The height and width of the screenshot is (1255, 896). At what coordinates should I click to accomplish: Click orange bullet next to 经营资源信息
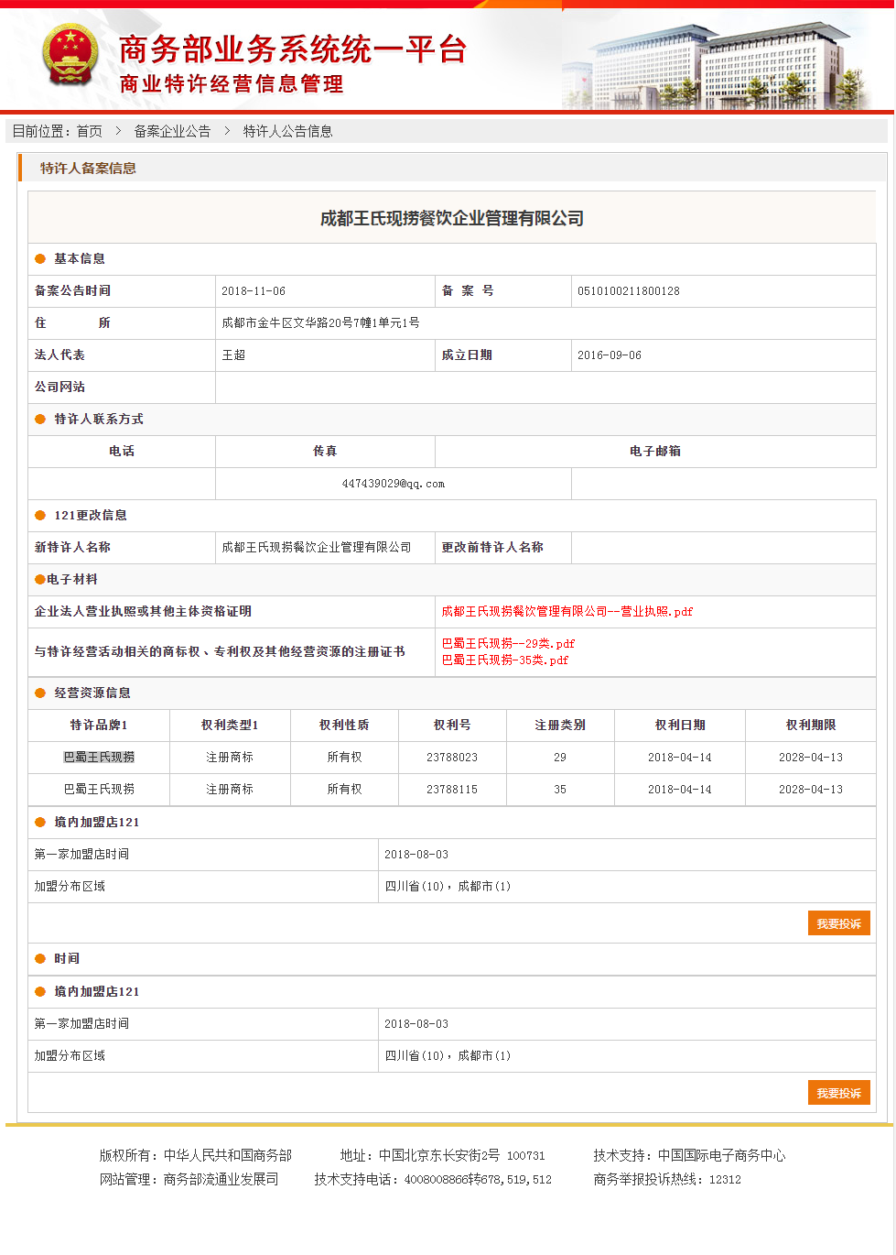pos(40,693)
